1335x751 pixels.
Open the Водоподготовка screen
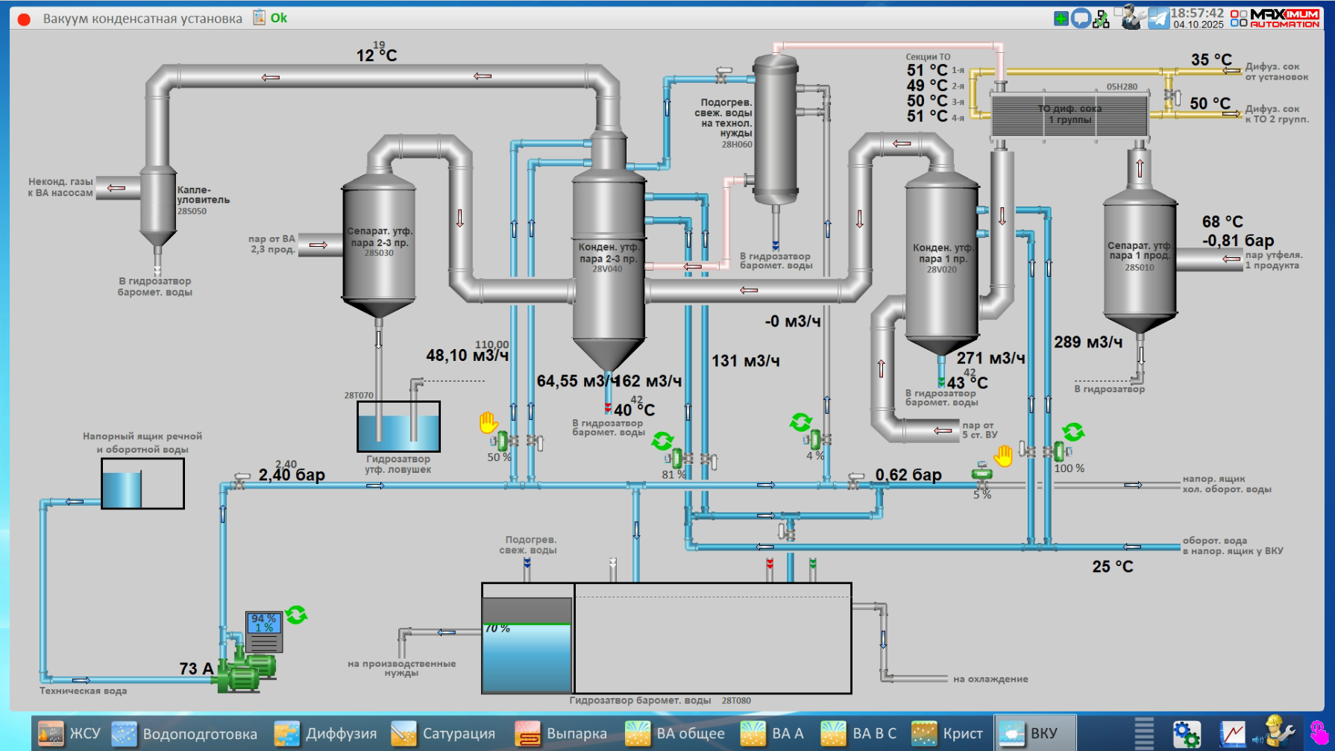click(185, 733)
